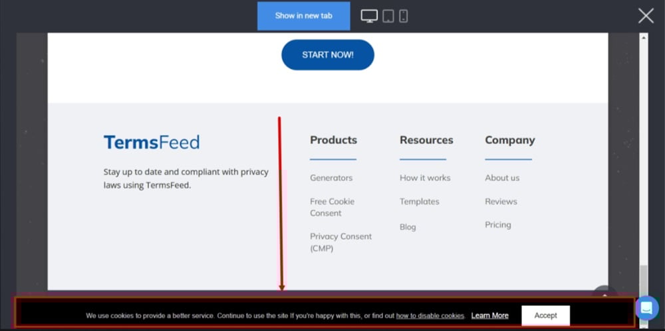
Task: Open About us link
Action: (502, 178)
